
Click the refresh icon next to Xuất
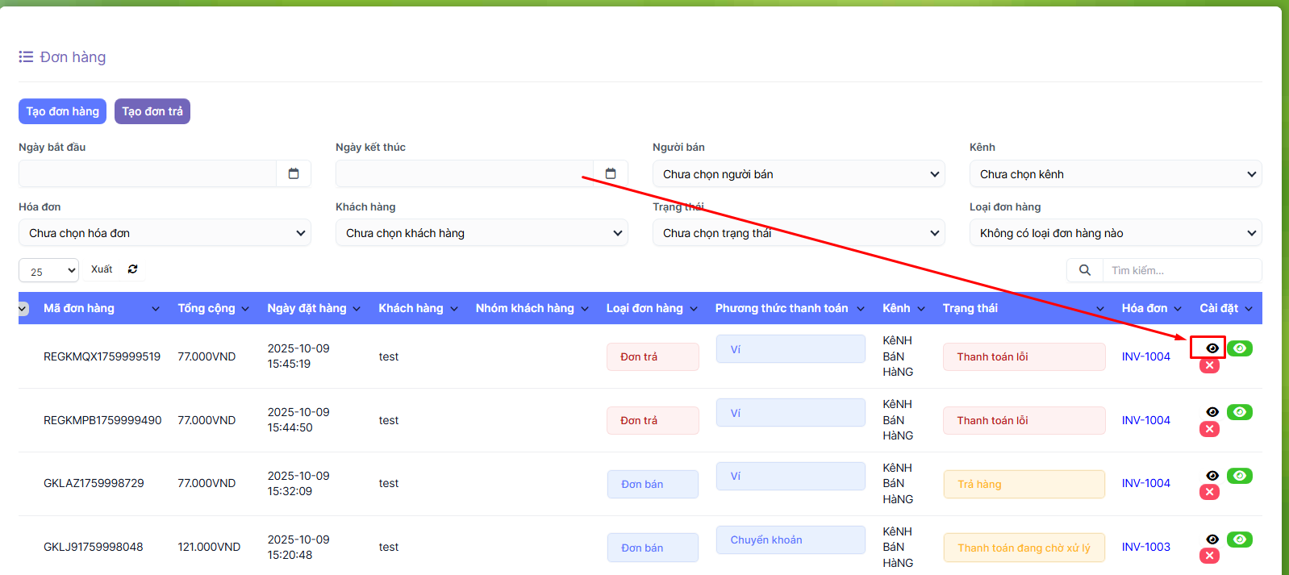pos(133,269)
